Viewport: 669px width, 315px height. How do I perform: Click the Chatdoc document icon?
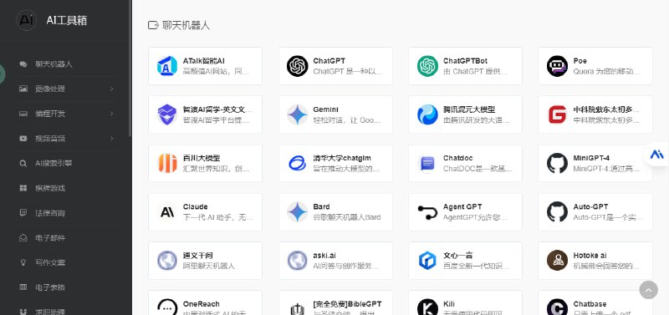pyautogui.click(x=427, y=163)
